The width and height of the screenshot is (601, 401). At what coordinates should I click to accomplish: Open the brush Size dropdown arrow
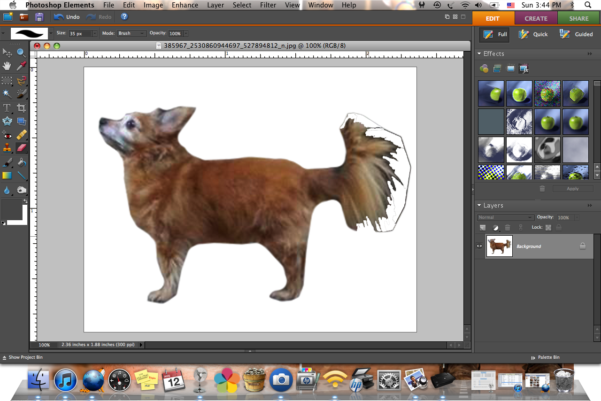coord(95,33)
